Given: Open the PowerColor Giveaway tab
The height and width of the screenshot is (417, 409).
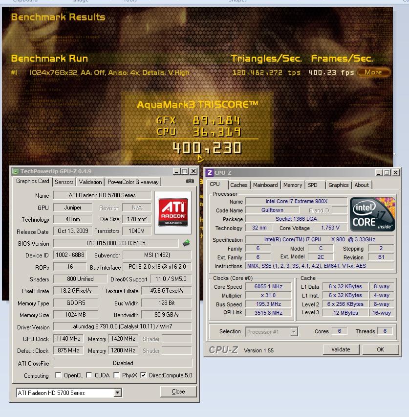Looking at the screenshot, I should (x=133, y=182).
